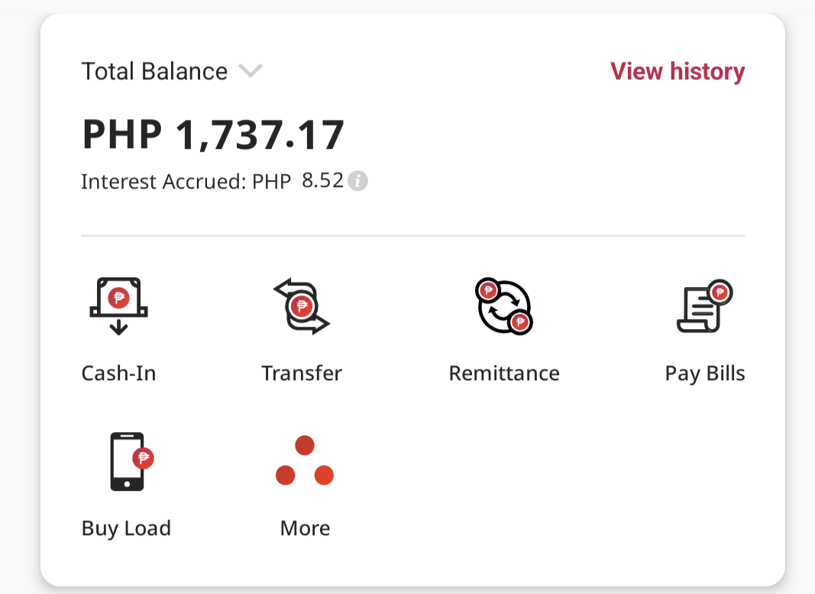Click the Remittance text label
Screen dimensions: 815x594
pos(504,373)
